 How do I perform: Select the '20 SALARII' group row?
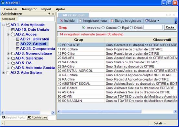pos(117,58)
